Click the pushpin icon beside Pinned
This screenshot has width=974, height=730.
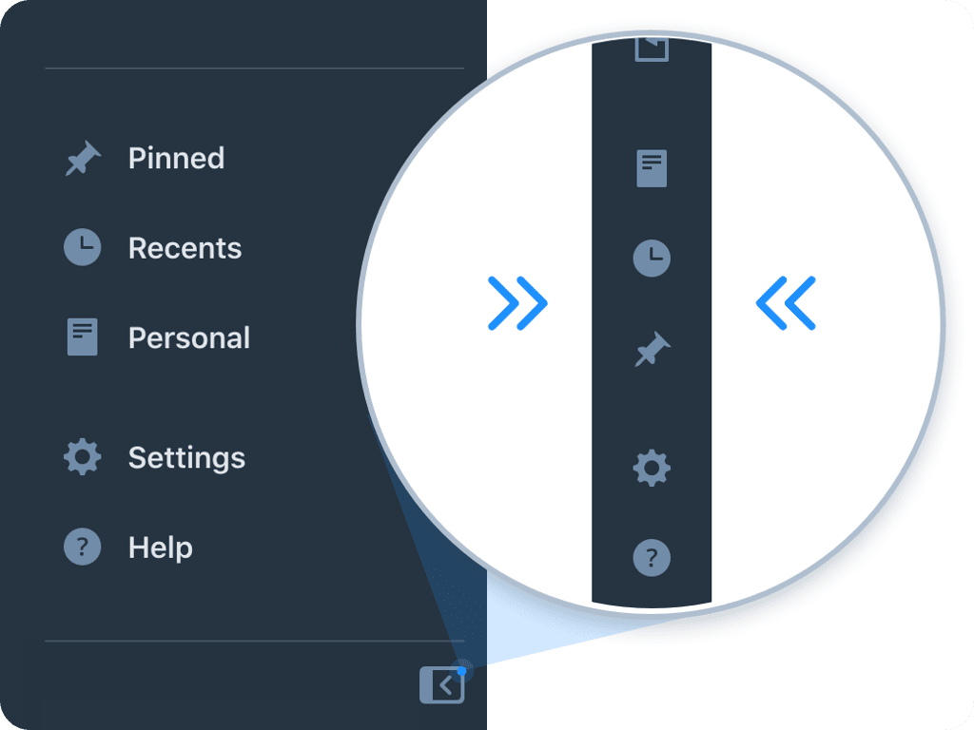coord(84,158)
